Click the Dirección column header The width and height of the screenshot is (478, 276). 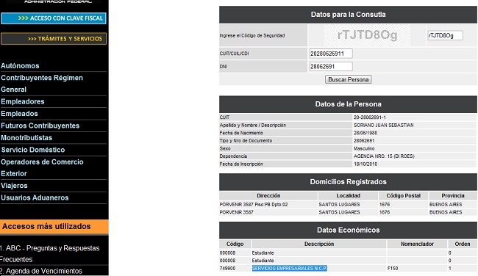click(268, 196)
